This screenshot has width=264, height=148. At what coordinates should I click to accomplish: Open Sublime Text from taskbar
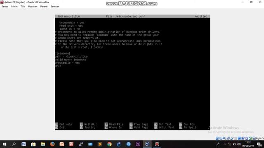tap(100, 144)
